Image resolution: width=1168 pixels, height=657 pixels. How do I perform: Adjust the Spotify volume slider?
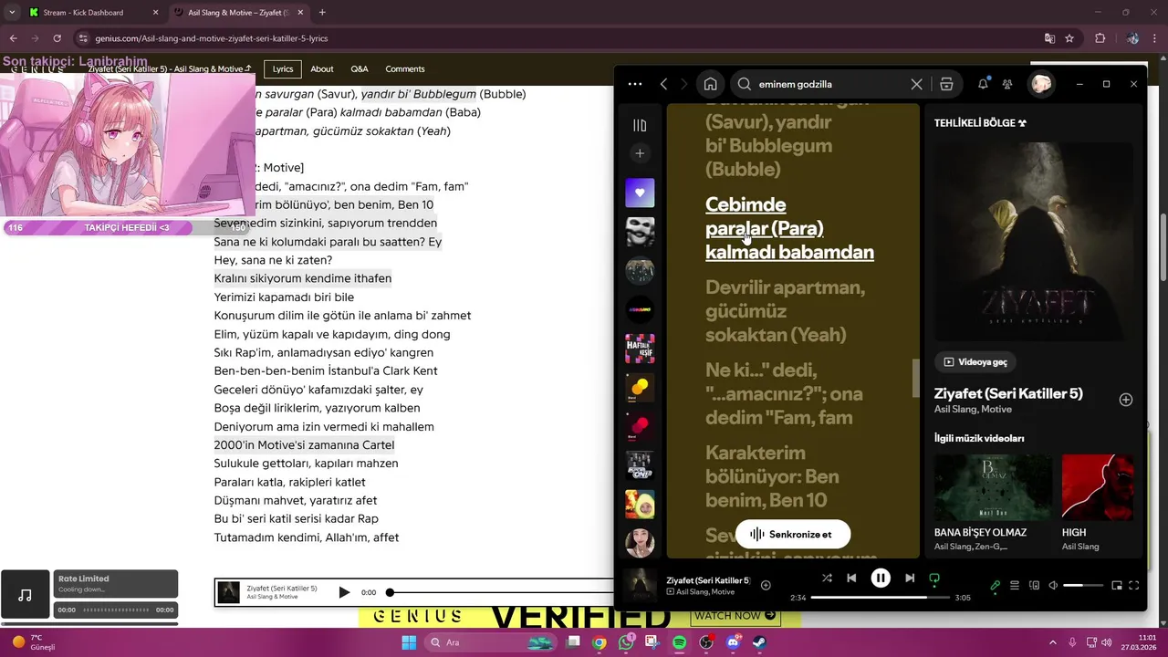pyautogui.click(x=1084, y=585)
